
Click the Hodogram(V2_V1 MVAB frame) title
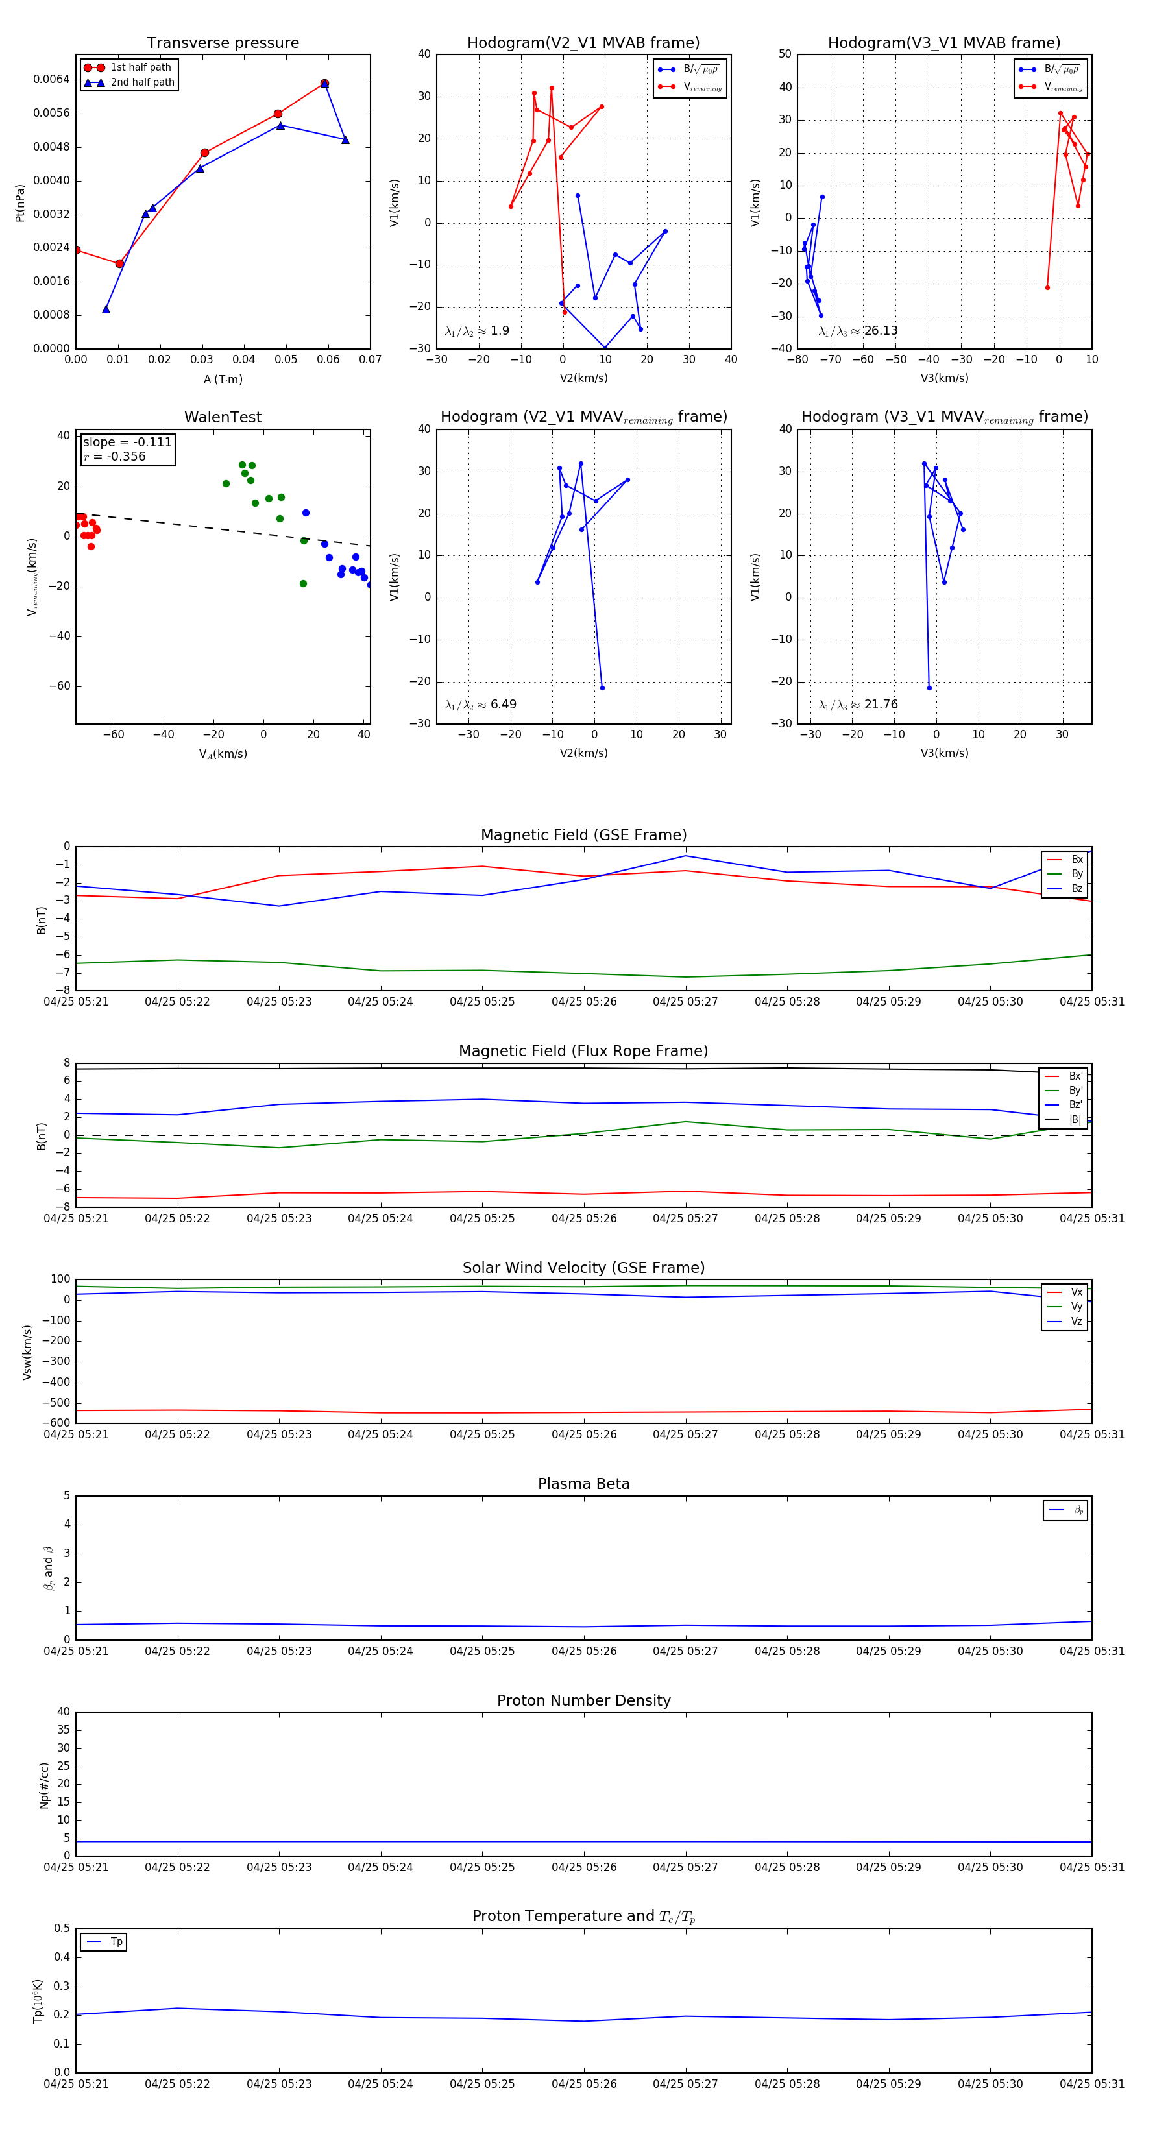pos(583,43)
